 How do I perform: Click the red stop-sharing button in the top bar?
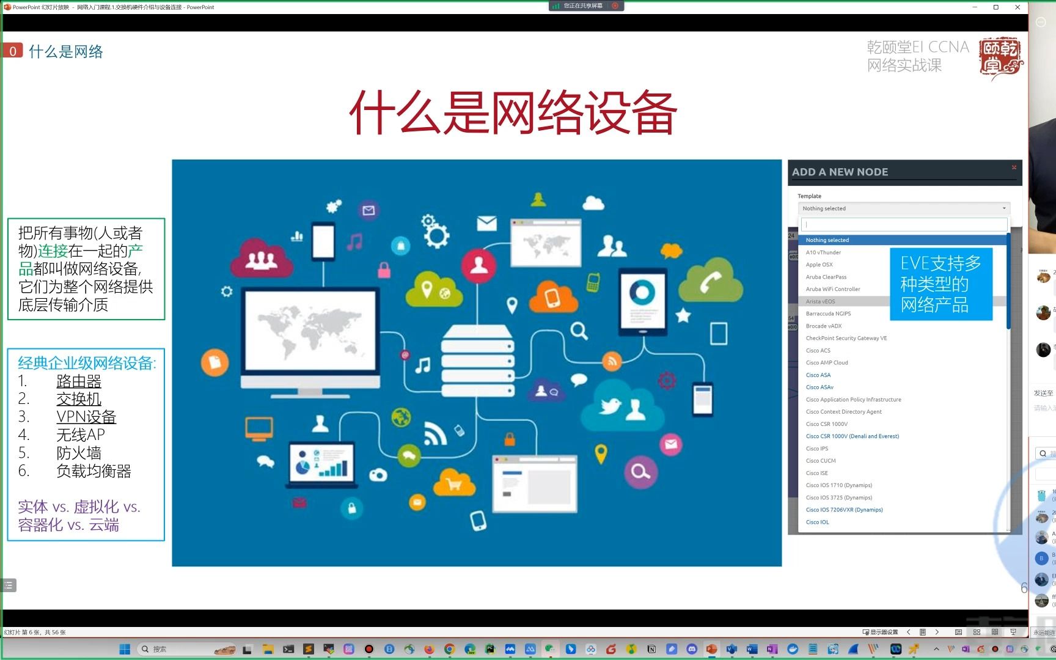(615, 5)
